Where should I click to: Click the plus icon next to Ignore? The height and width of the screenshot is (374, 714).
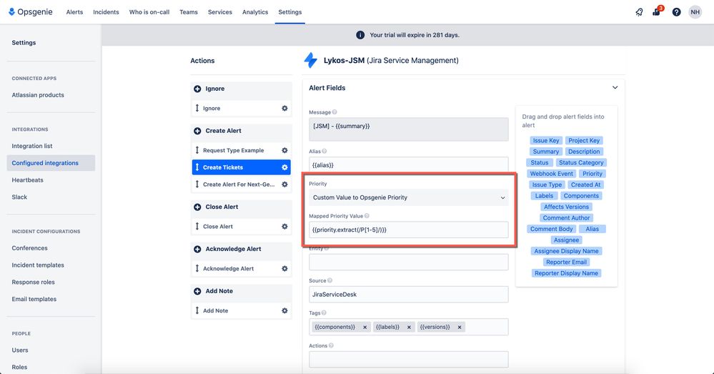197,89
